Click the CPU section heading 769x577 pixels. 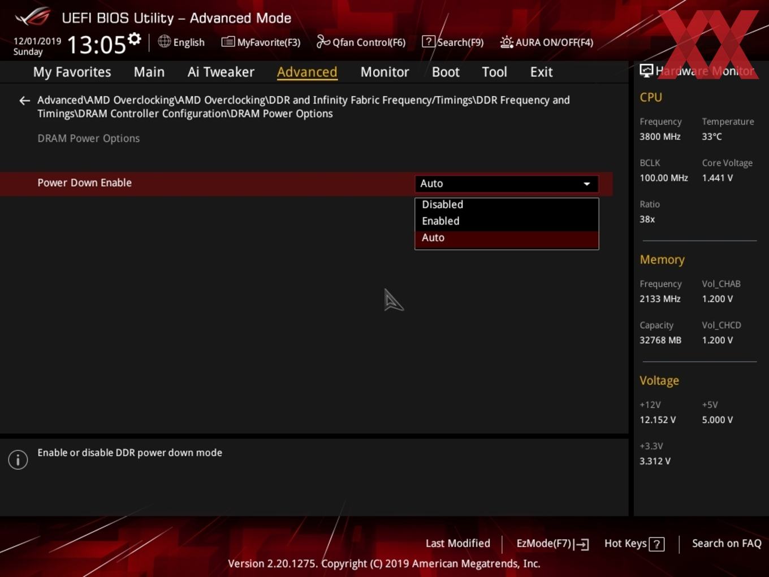pos(651,97)
